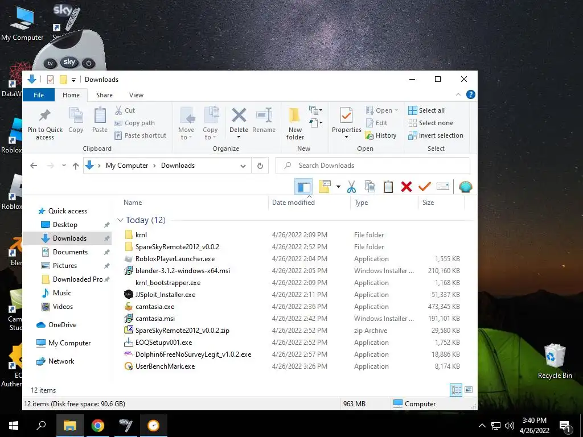Collapse the Today (12) group
This screenshot has width=583, height=437.
[120, 220]
